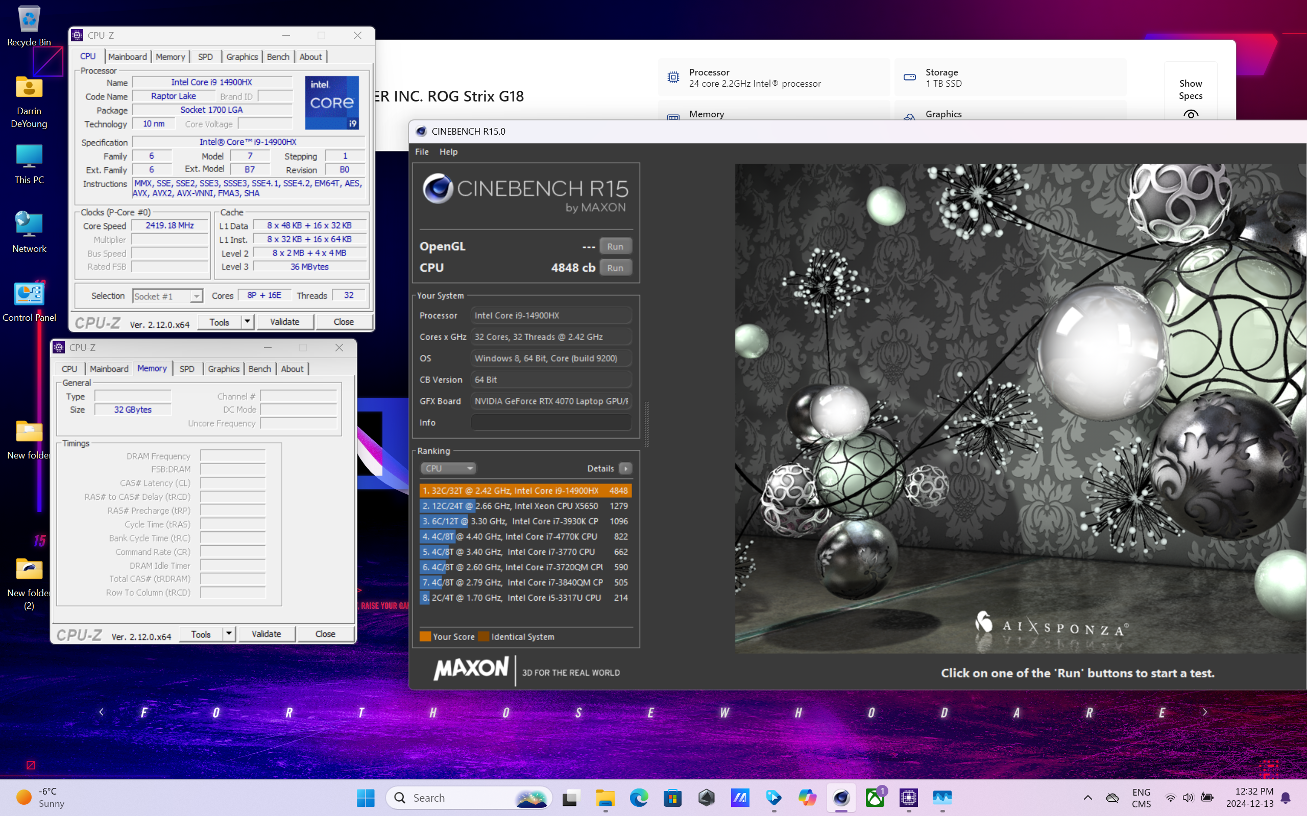The image size is (1307, 816).
Task: Open the Xbox app taskbar icon
Action: click(875, 798)
